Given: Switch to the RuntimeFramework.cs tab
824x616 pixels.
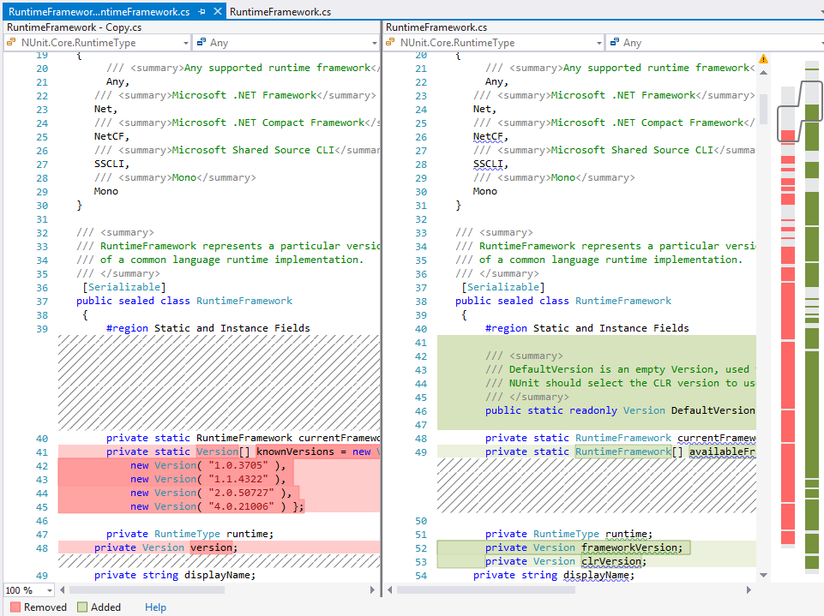Looking at the screenshot, I should 279,11.
